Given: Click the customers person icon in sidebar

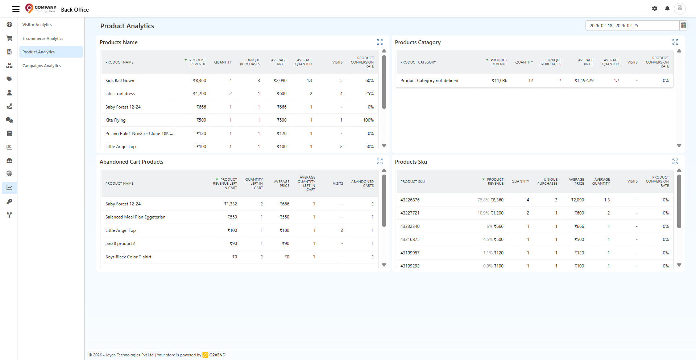Looking at the screenshot, I should pyautogui.click(x=9, y=93).
